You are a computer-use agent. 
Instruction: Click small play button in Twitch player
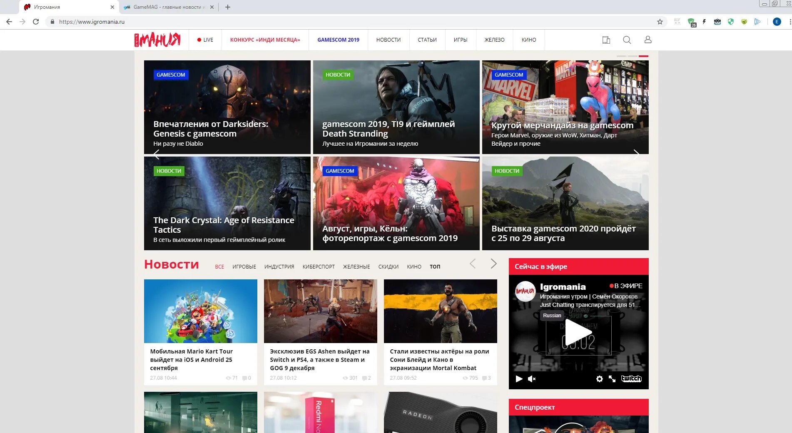tap(519, 379)
